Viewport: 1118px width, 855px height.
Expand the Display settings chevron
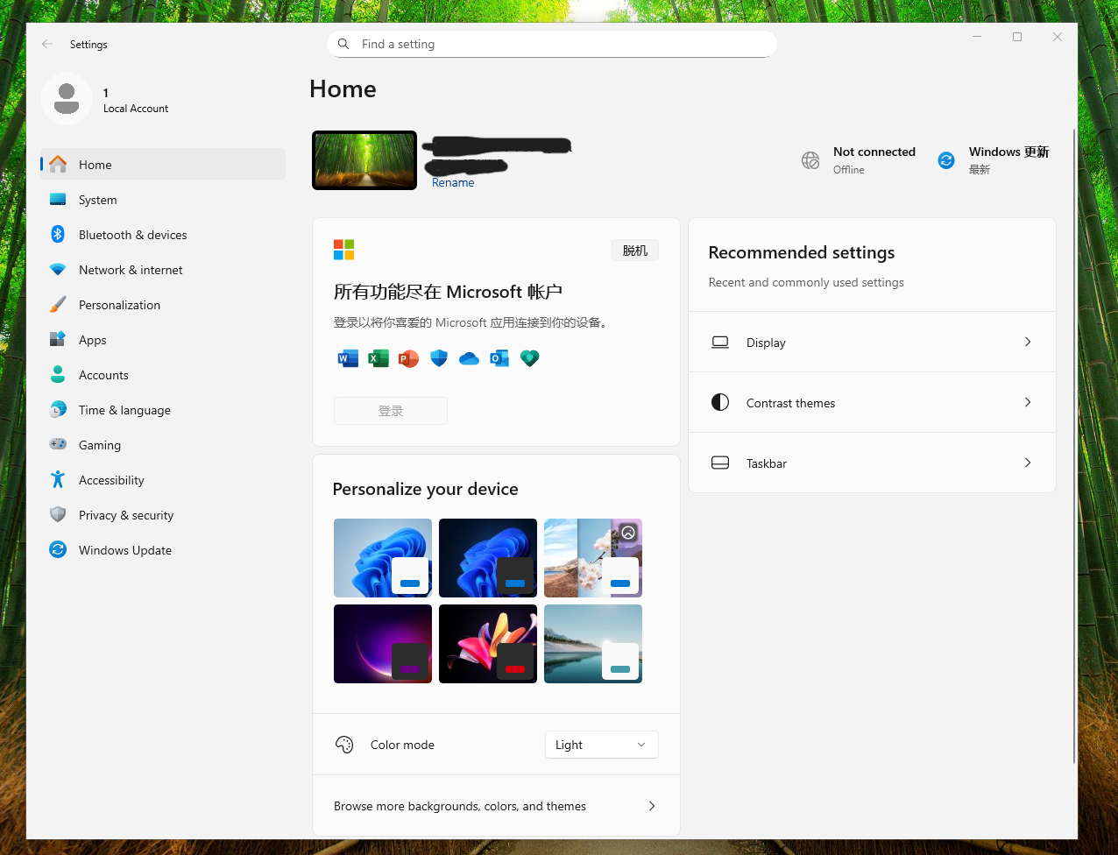(1028, 342)
